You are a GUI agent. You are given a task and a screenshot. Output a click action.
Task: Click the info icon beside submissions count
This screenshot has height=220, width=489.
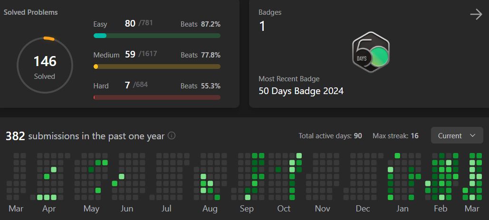172,135
